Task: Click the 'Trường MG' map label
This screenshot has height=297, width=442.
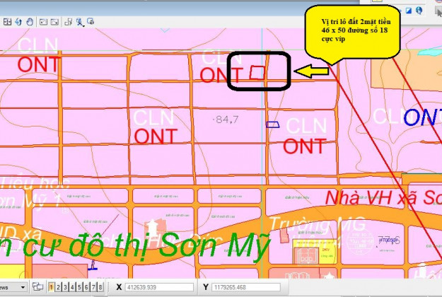Action: (x=318, y=225)
